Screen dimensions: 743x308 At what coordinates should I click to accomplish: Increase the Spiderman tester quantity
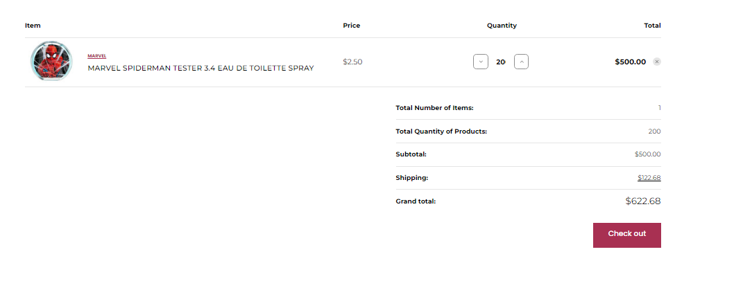(x=521, y=62)
